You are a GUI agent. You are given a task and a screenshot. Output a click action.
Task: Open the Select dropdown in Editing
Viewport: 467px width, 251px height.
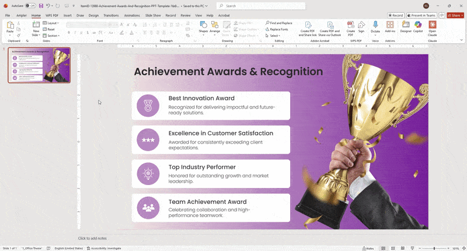273,36
